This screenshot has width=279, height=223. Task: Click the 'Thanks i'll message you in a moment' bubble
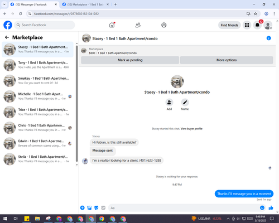(244, 193)
